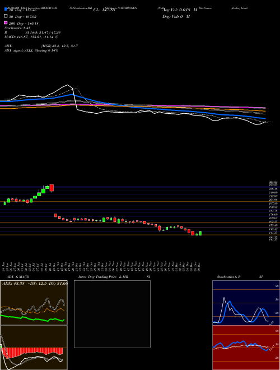Click the 'Intra Day Trading Price & MR' title
Screen dimensions: 280x370
click(103, 277)
